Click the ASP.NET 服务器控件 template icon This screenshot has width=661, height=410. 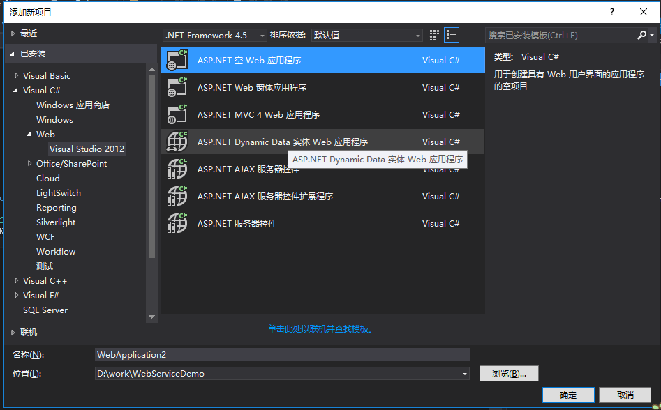click(177, 223)
